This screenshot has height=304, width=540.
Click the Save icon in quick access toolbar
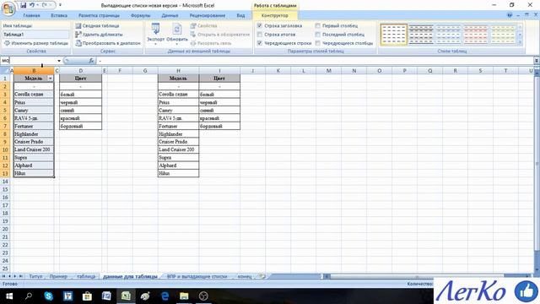point(23,5)
